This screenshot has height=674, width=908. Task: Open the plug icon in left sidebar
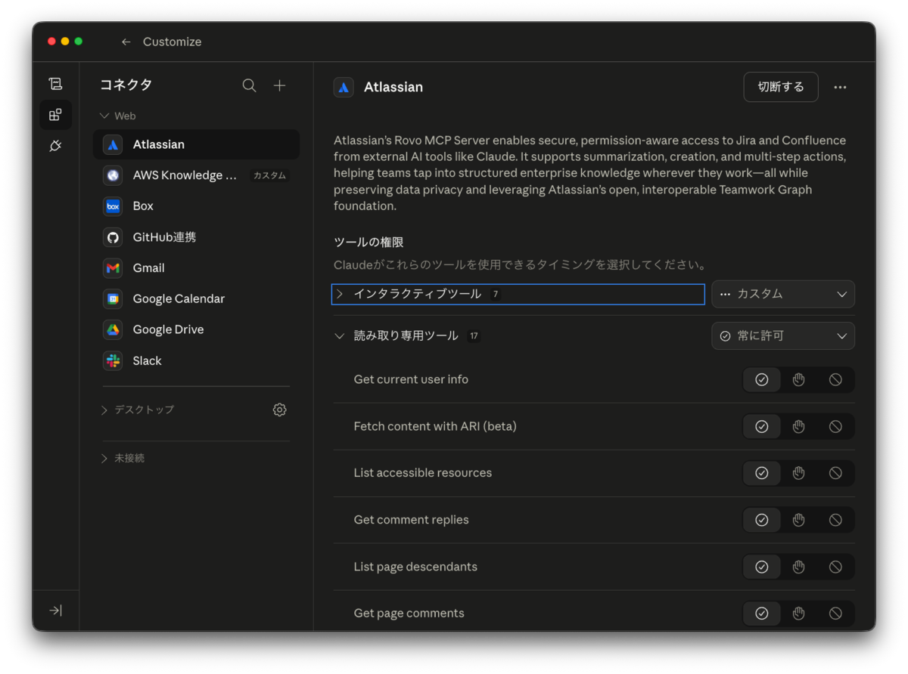click(55, 146)
